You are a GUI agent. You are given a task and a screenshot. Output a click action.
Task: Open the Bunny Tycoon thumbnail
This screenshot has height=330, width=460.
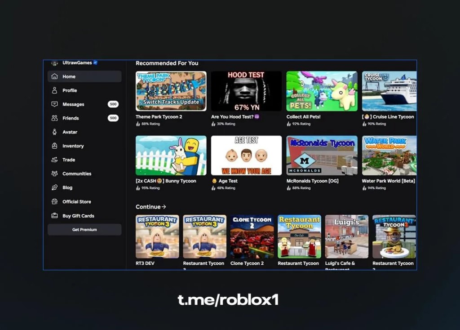[171, 155]
